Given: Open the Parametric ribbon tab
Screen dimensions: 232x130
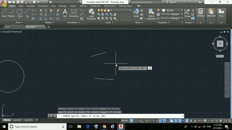Looking at the screenshot, I should click(x=43, y=6).
